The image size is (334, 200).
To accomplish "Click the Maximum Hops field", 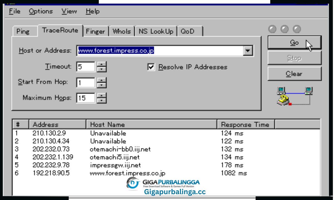I will (86, 98).
